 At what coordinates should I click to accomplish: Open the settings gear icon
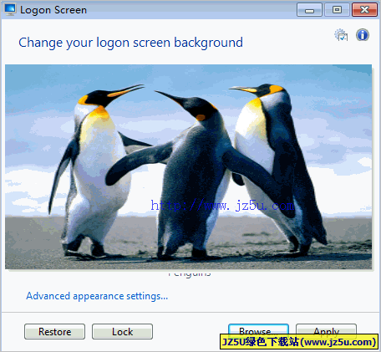click(x=341, y=35)
